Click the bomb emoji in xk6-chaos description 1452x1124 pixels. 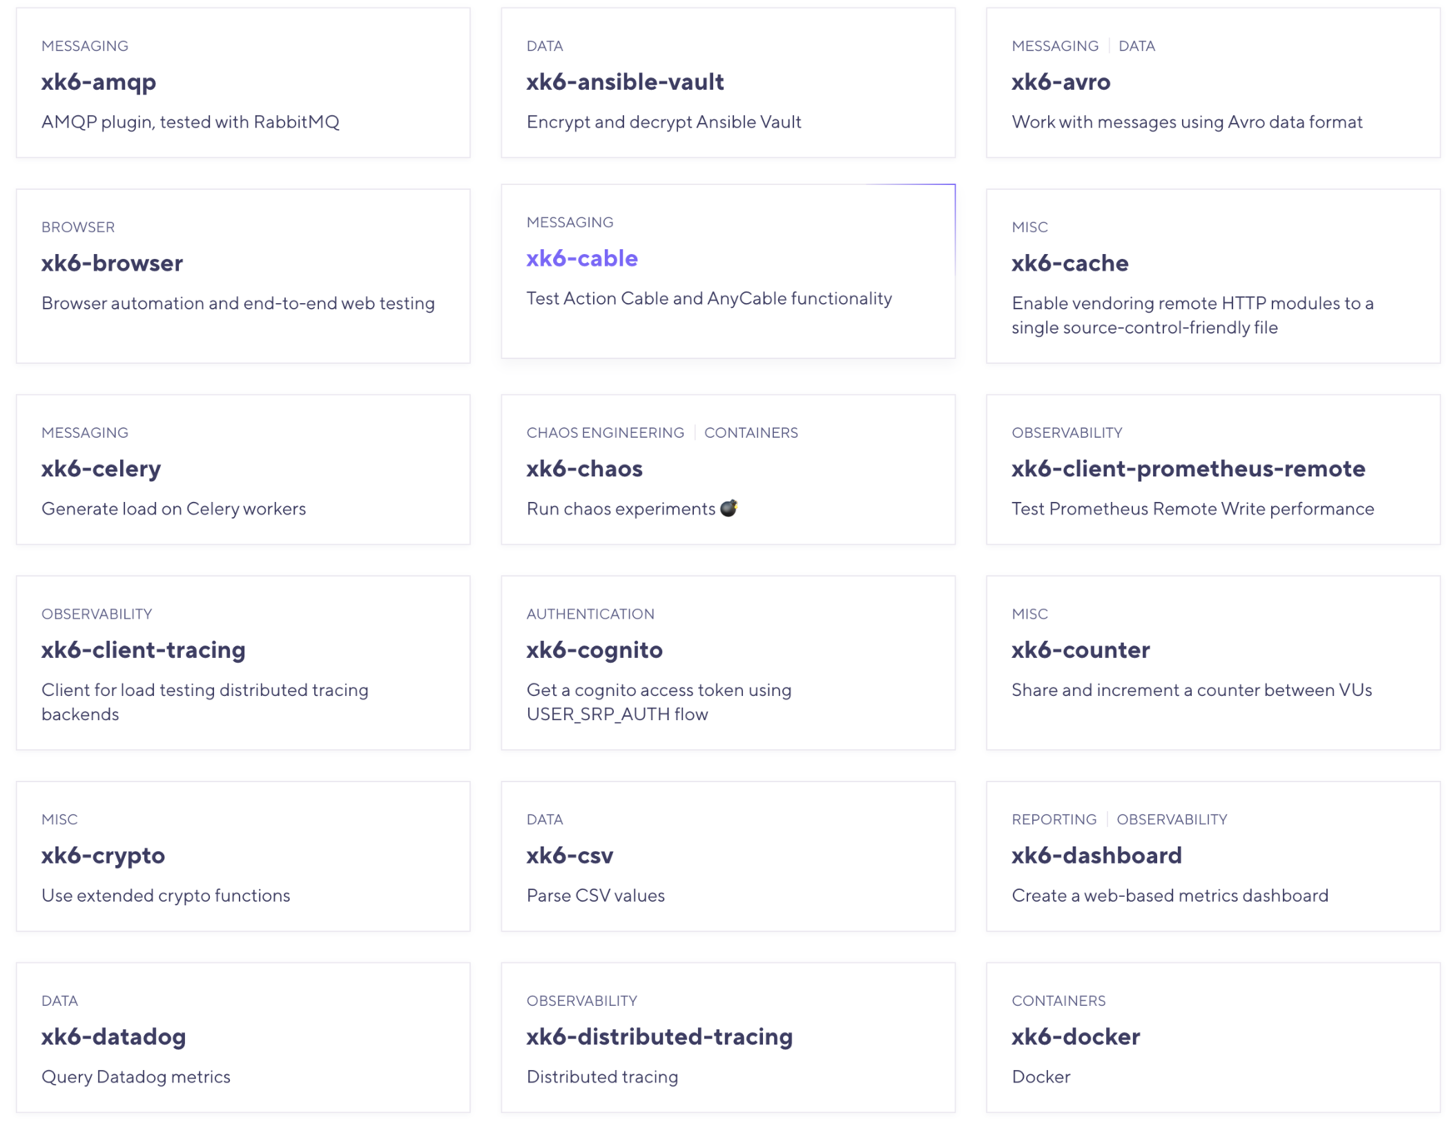(729, 508)
